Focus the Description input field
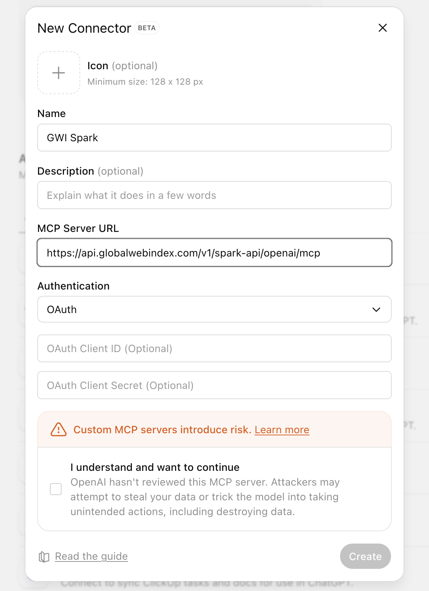Screen dimensions: 429x591 (214, 195)
